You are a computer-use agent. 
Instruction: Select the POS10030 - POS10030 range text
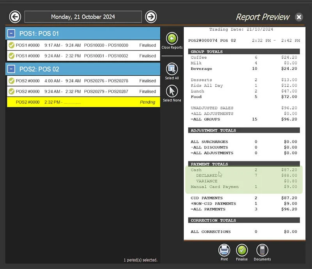click(x=106, y=45)
